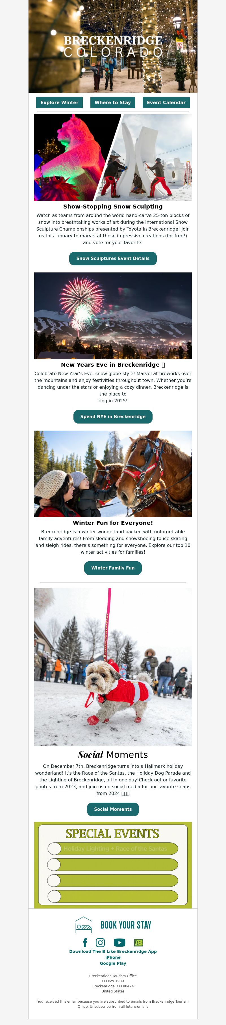The width and height of the screenshot is (226, 1025).
Task: Open the Google Play download link
Action: [113, 963]
